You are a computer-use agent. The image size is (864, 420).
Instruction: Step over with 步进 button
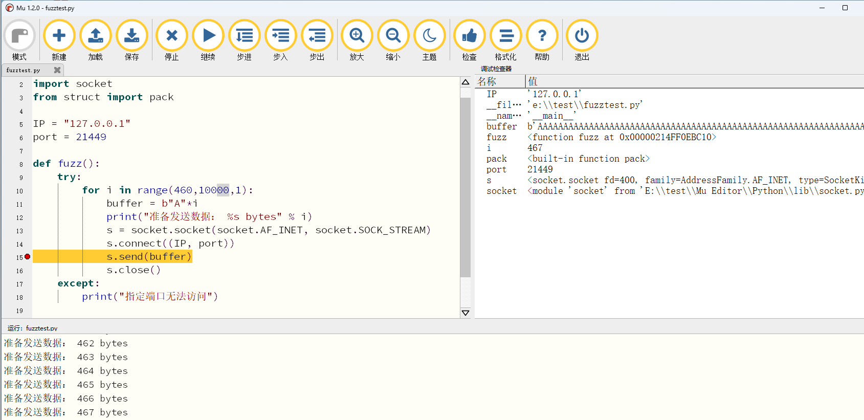245,40
